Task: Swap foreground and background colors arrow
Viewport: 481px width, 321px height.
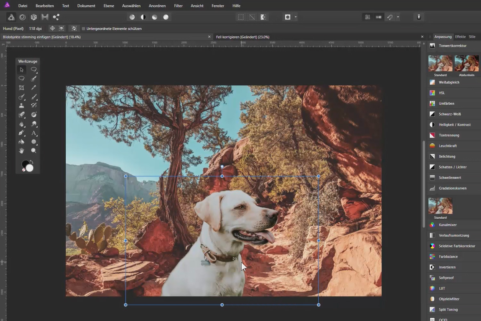Action: coord(31,162)
